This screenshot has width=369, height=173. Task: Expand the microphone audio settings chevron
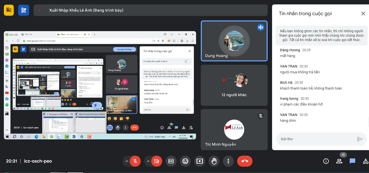tap(127, 161)
